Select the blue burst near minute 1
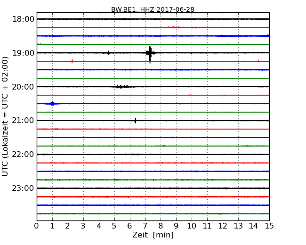 click(x=52, y=104)
